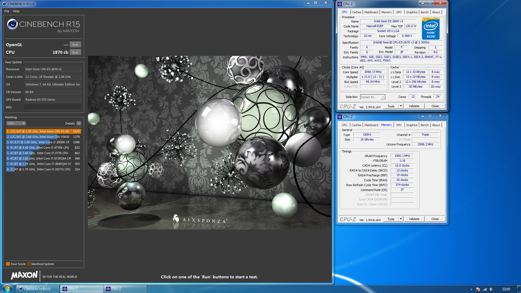The height and width of the screenshot is (293, 521).
Task: Open Tools dropdown arrow in upper CPU-Z window
Action: 401,106
